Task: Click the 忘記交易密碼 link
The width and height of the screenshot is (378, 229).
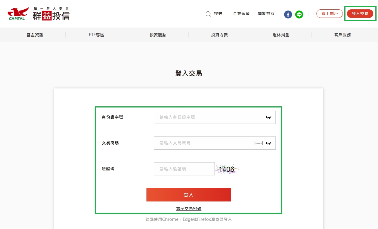Action: (189, 209)
